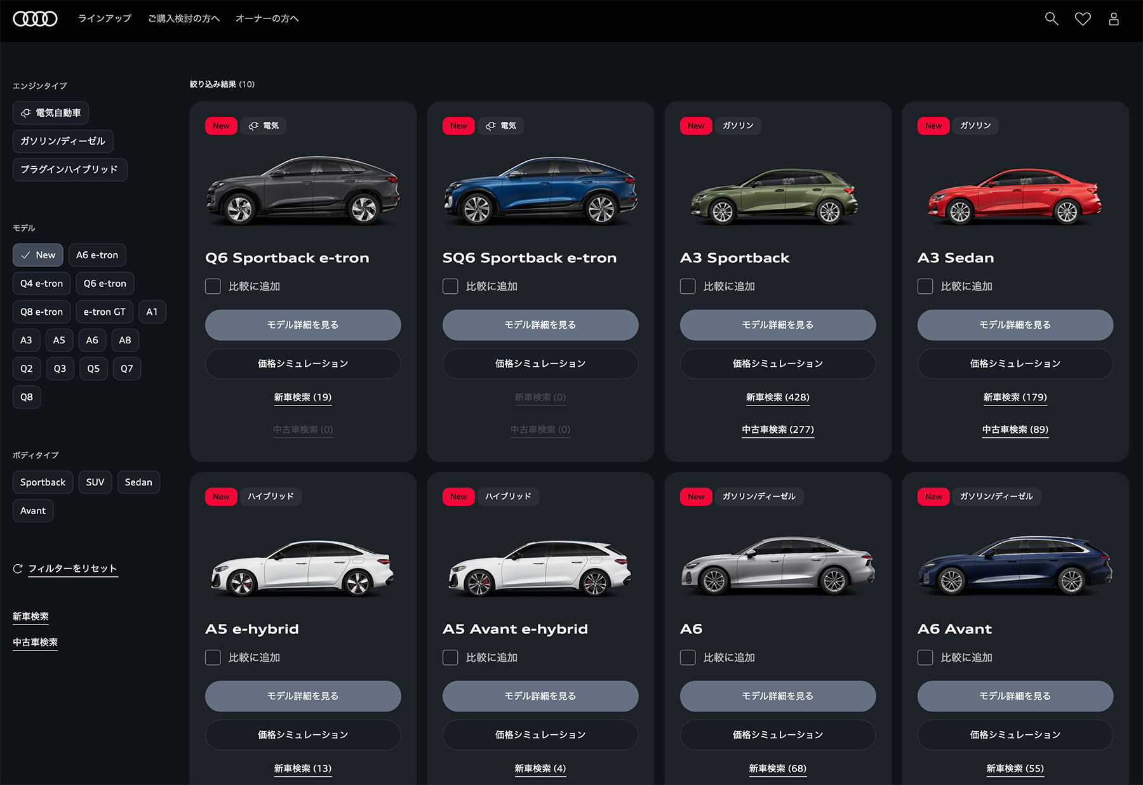Select the Q2 model filter
This screenshot has height=785, width=1143.
(x=27, y=369)
